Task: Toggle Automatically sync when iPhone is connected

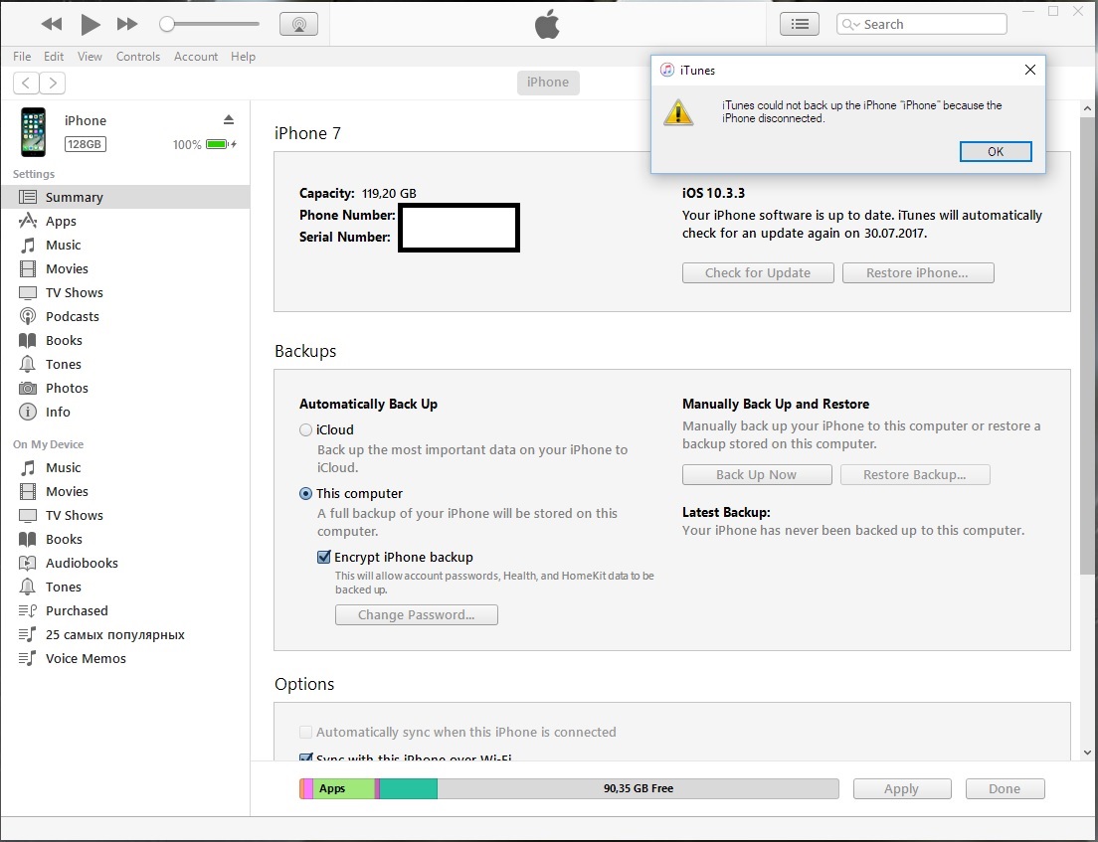Action: pos(306,732)
